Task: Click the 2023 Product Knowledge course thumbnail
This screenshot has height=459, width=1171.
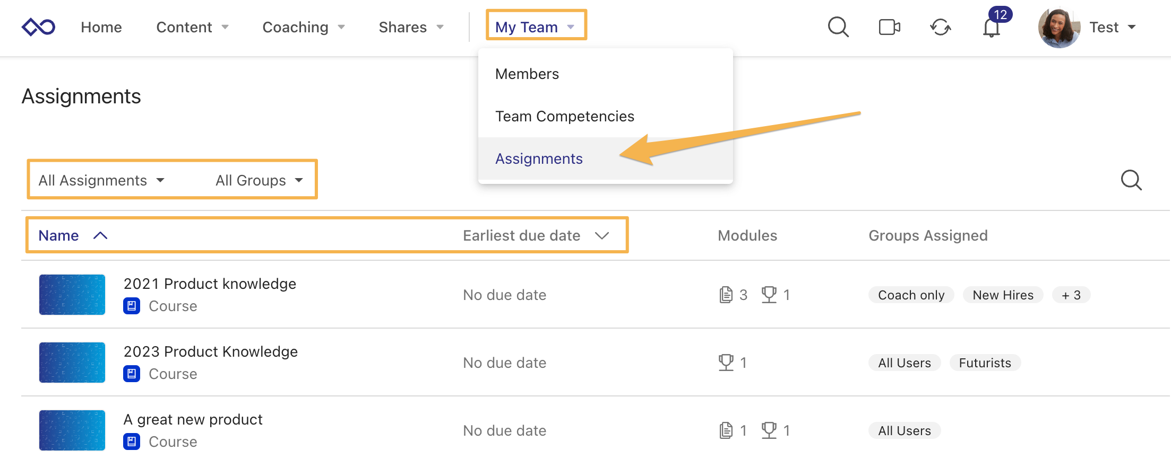Action: coord(72,363)
